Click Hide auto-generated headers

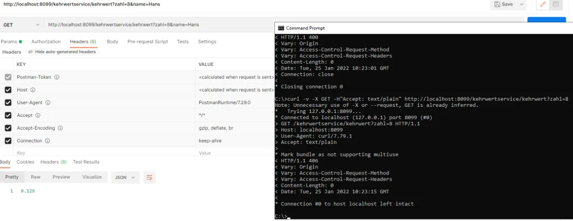click(x=62, y=52)
